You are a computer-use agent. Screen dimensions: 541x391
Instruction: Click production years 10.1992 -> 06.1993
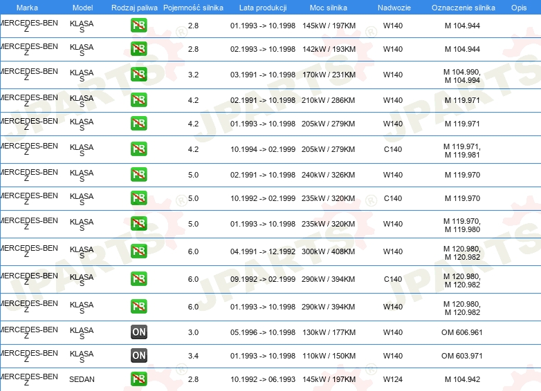263,379
